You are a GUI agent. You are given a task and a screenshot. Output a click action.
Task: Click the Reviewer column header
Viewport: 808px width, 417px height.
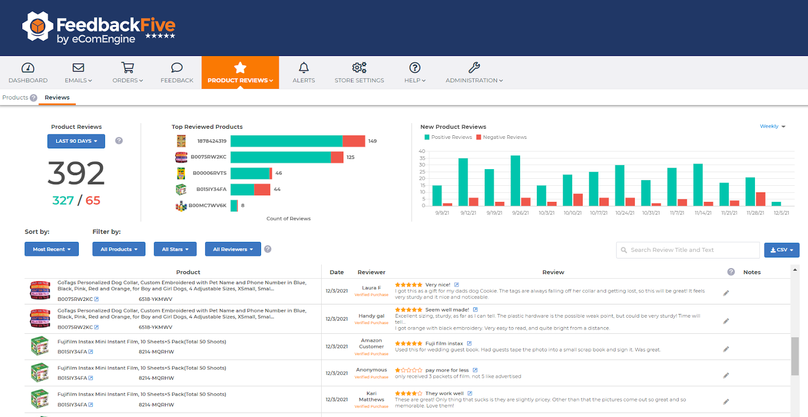tap(371, 272)
